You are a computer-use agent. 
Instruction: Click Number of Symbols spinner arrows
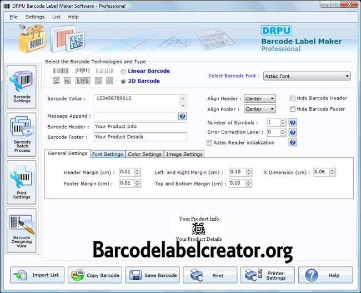coord(283,122)
